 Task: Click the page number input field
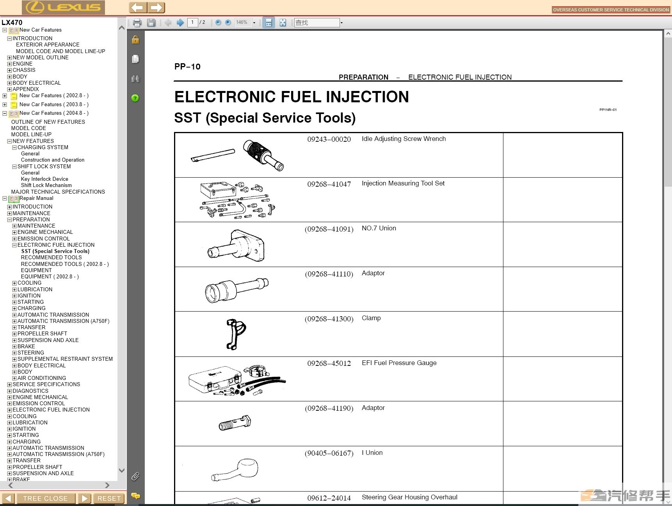pos(192,23)
